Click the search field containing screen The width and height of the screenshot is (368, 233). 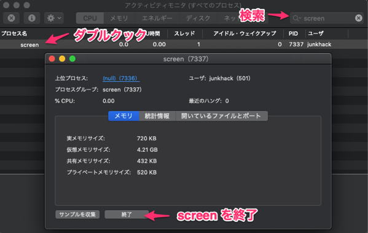pos(327,18)
